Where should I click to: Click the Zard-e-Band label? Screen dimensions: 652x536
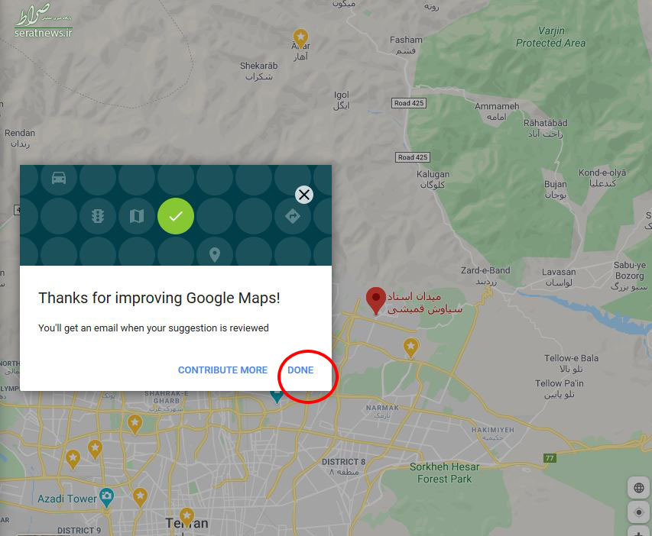[x=485, y=275]
